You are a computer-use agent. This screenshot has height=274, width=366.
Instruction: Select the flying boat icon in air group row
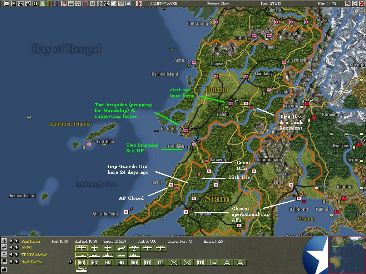[121, 248]
